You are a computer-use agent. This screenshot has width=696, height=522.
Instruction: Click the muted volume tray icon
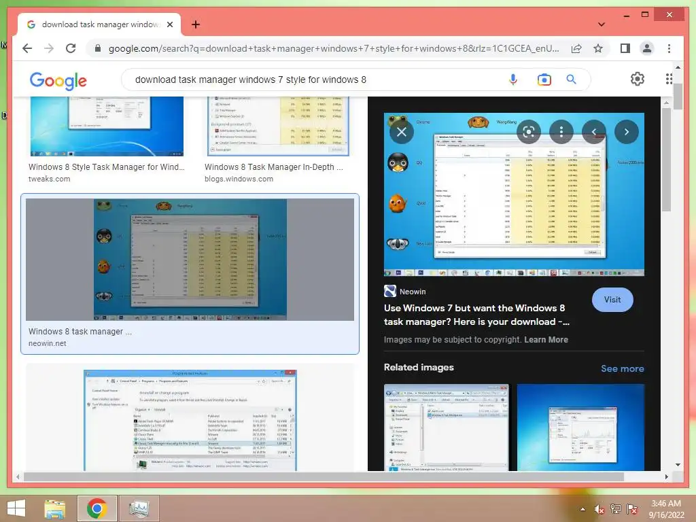(599, 509)
